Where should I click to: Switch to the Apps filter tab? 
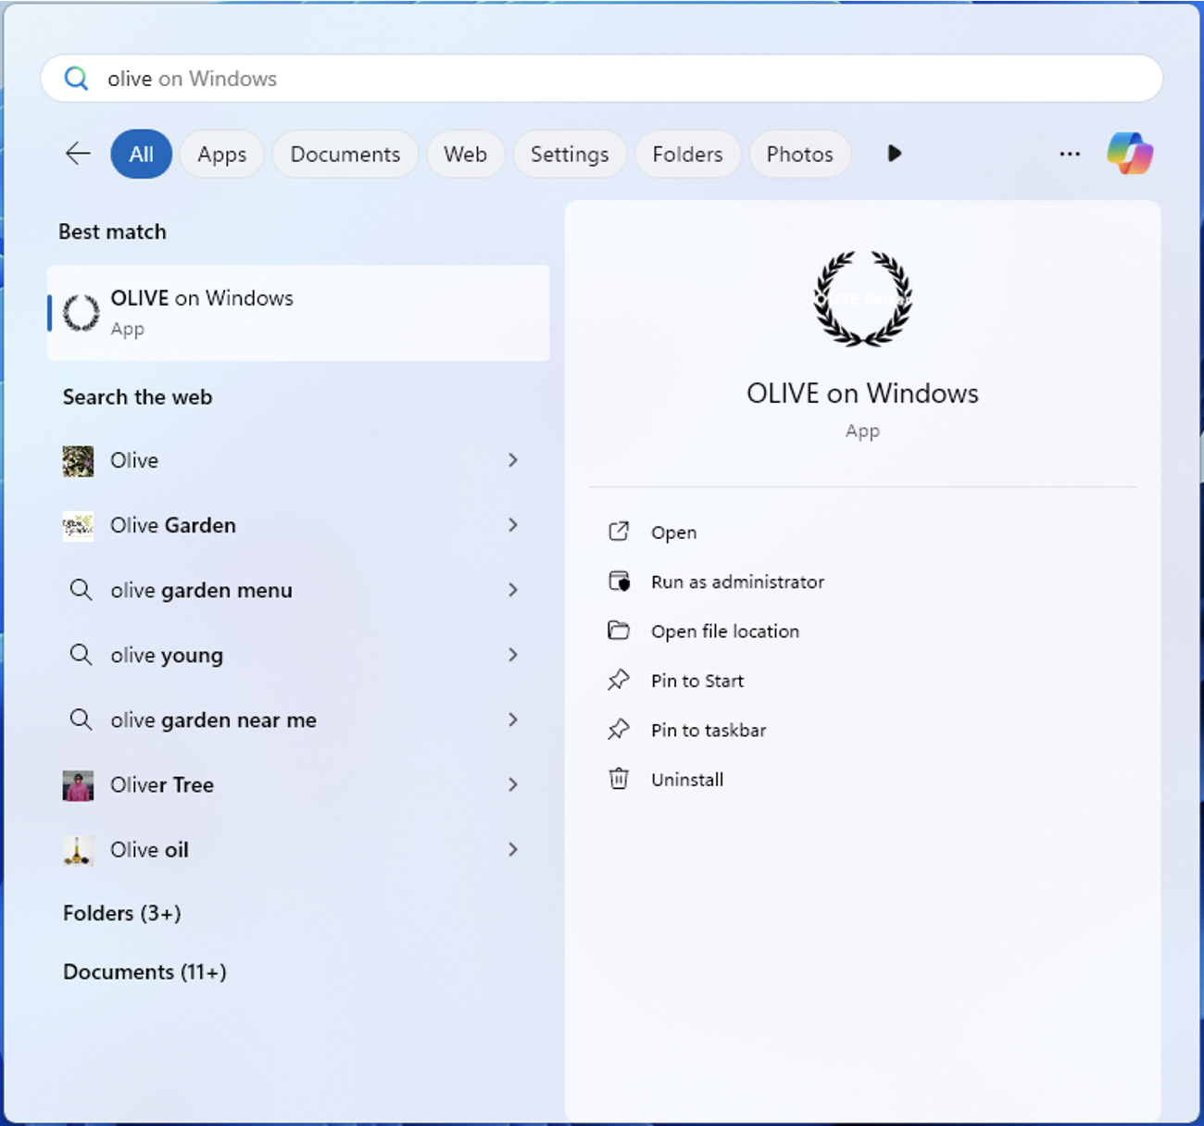(221, 154)
